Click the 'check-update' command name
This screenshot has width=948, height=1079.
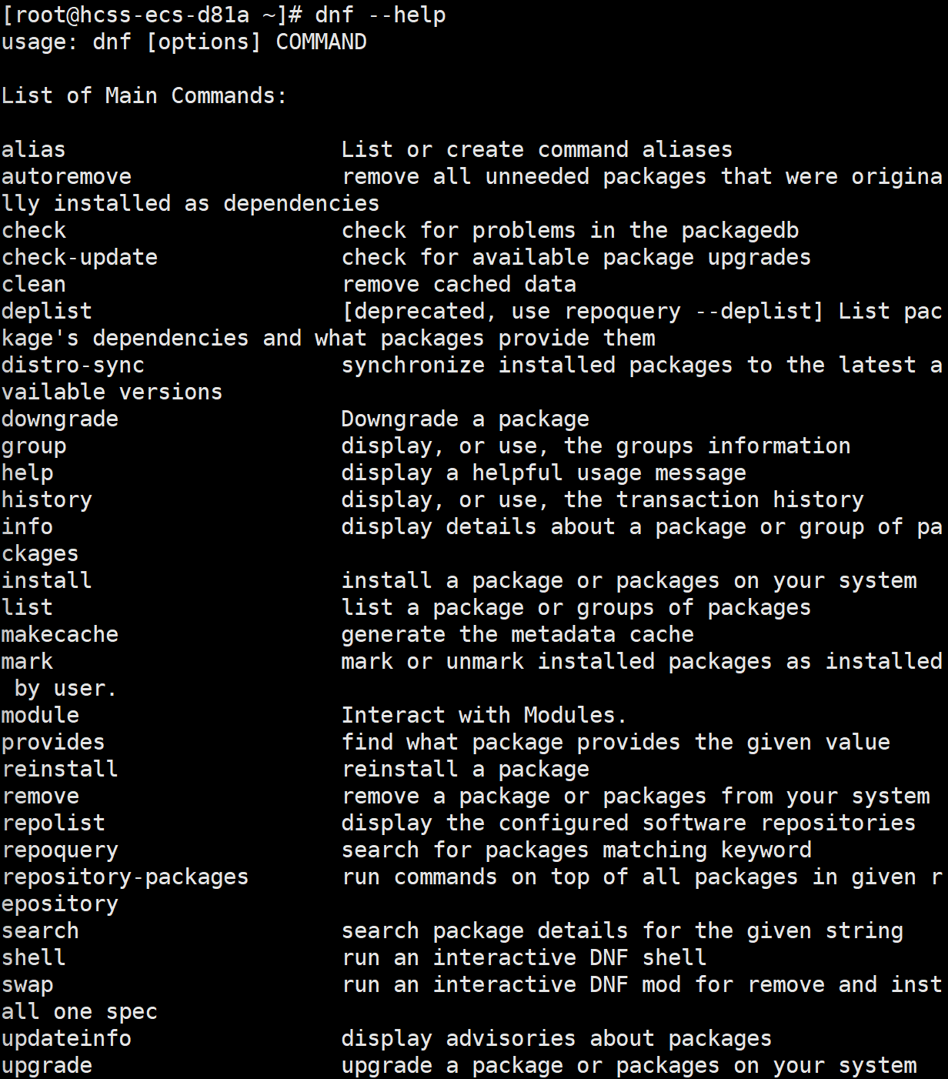pos(79,258)
